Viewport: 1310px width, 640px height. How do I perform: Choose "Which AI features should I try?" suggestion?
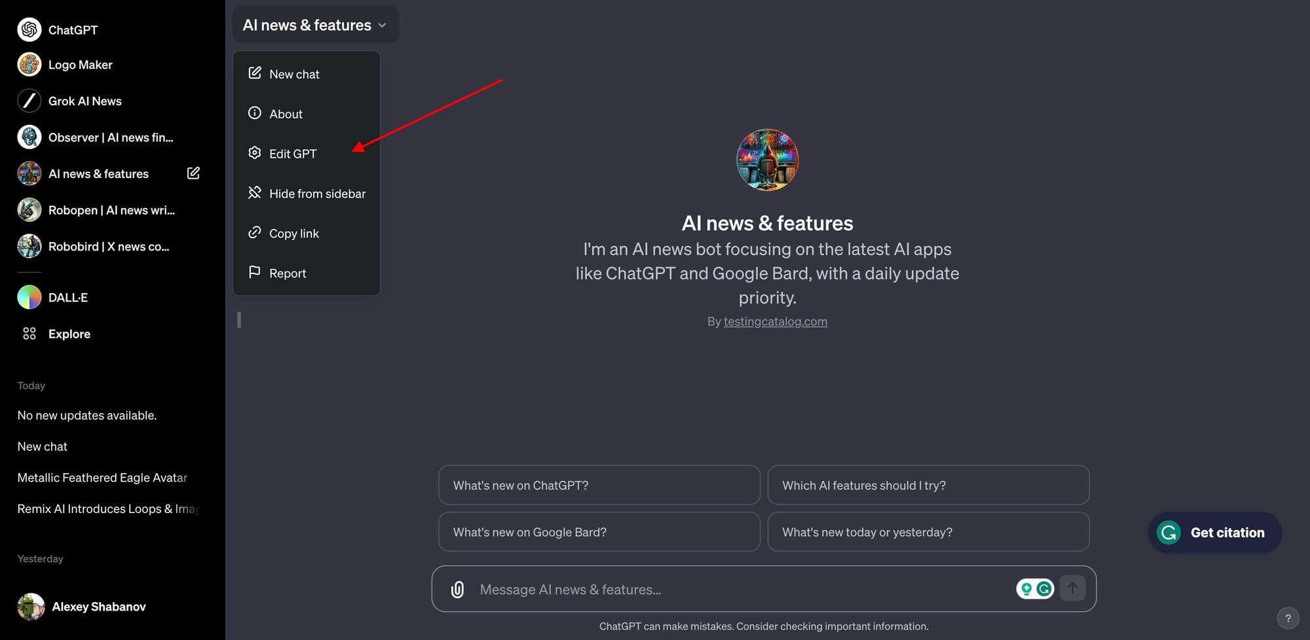tap(928, 485)
